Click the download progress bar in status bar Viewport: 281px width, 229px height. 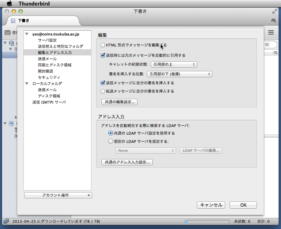click(207, 222)
